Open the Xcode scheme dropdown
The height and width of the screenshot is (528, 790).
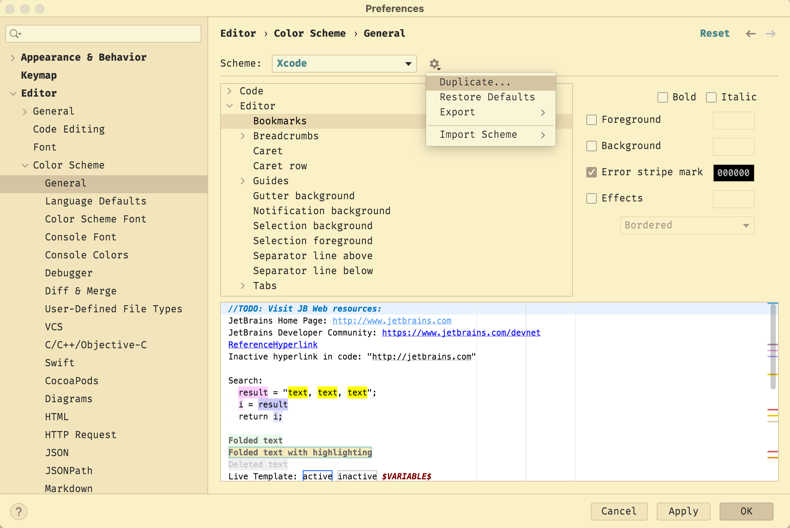pyautogui.click(x=344, y=64)
